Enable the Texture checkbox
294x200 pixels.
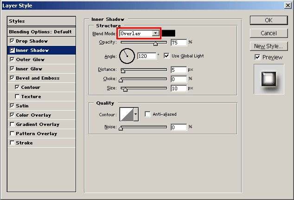[x=17, y=97]
